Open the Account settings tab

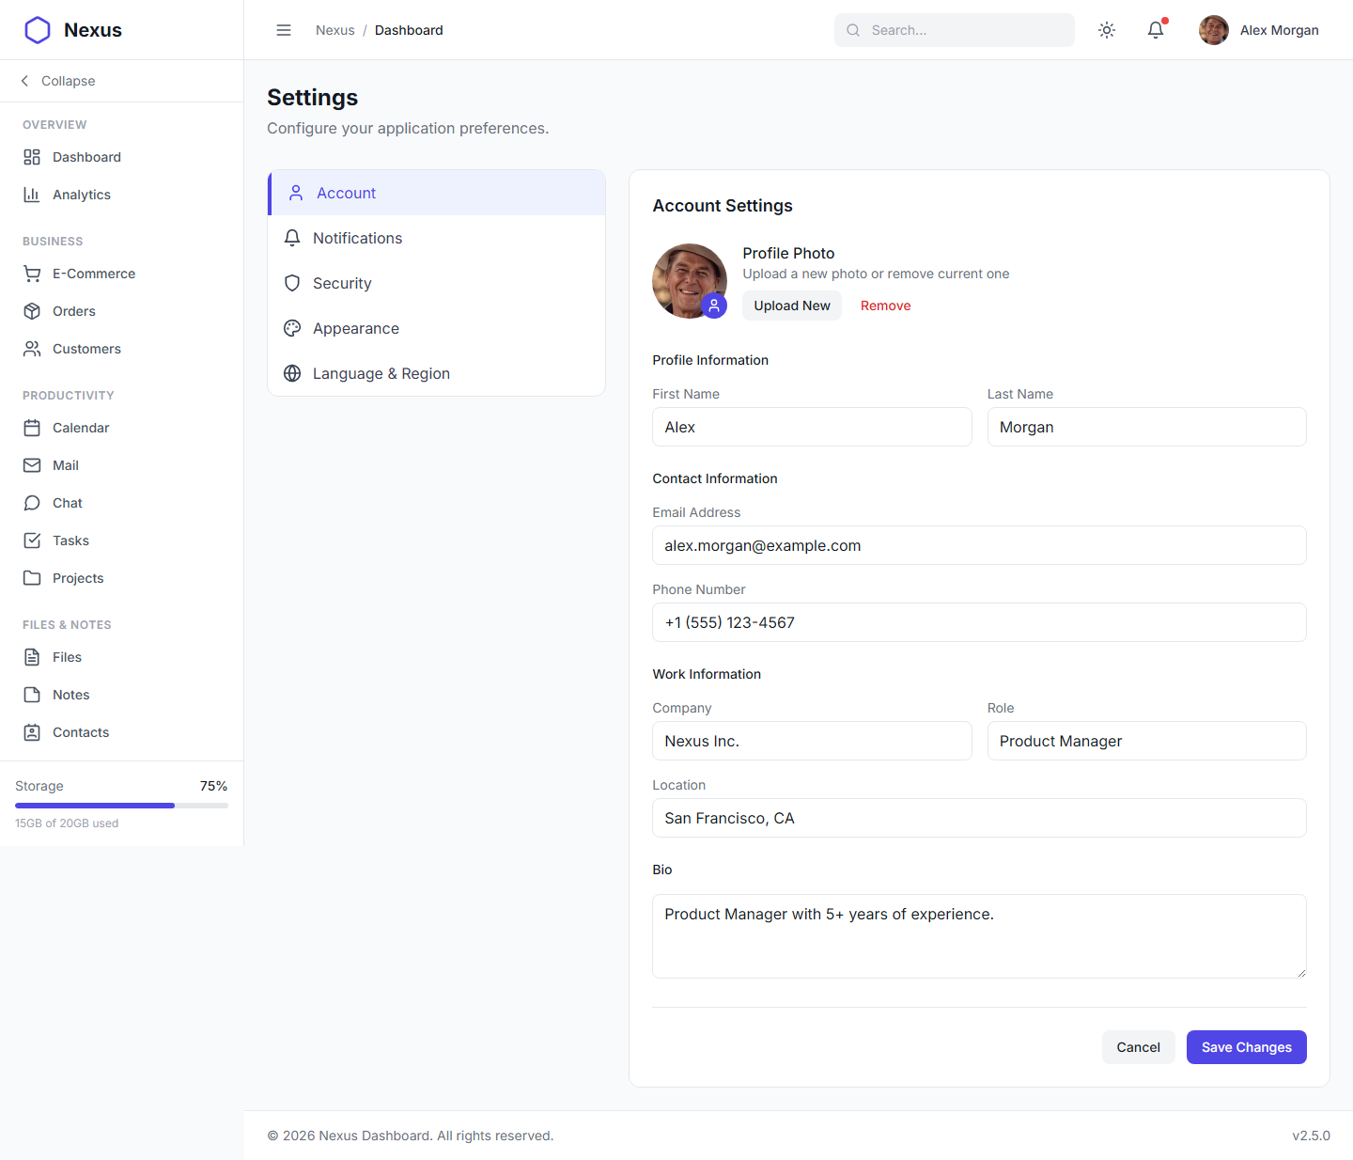437,193
